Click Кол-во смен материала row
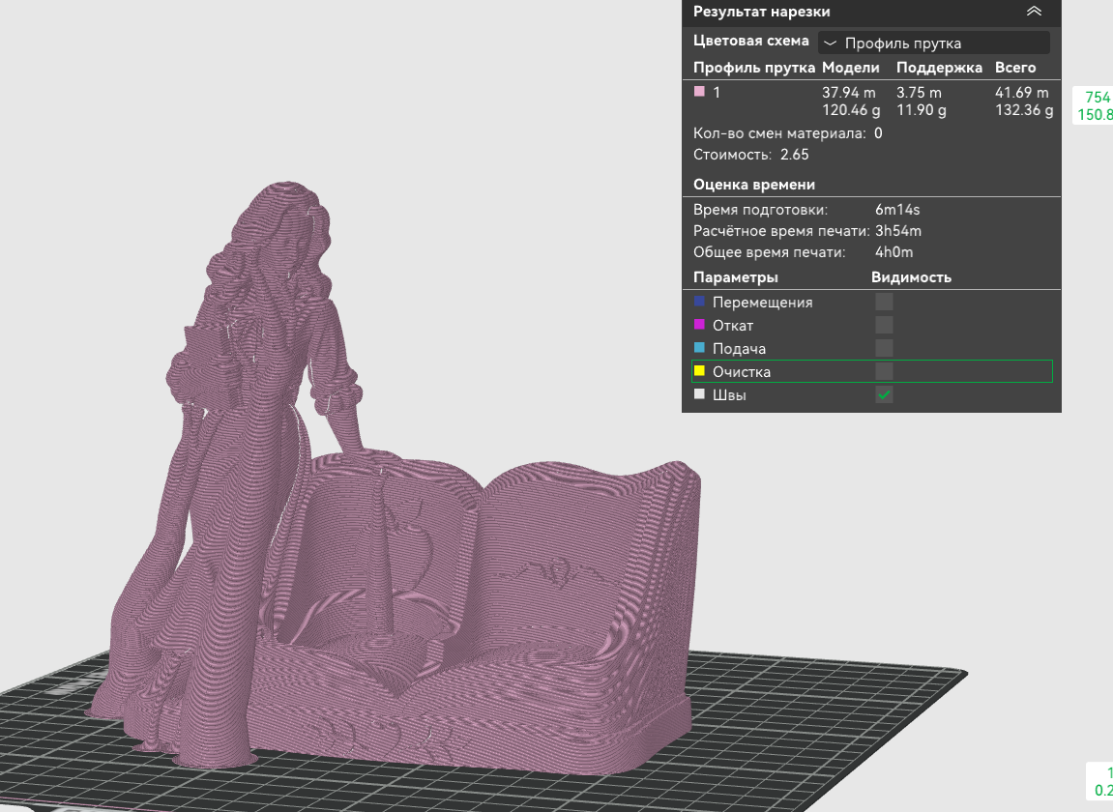This screenshot has height=812, width=1113. [x=788, y=133]
